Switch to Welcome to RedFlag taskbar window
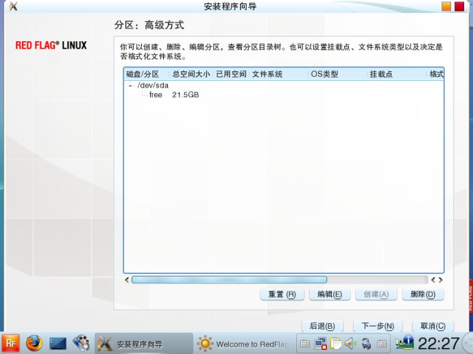 click(x=243, y=344)
